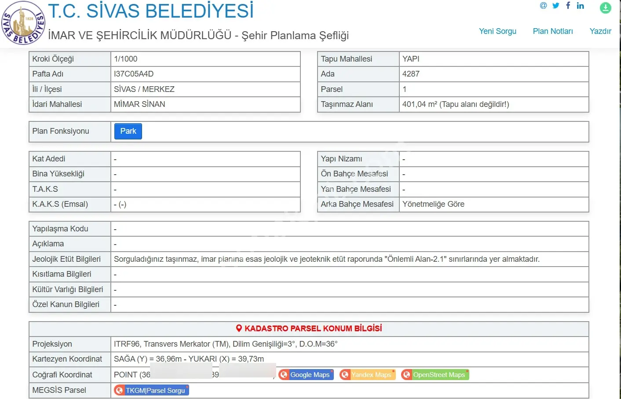Select the Pafta Adı value I37C05A4D
The height and width of the screenshot is (399, 621).
coord(134,74)
